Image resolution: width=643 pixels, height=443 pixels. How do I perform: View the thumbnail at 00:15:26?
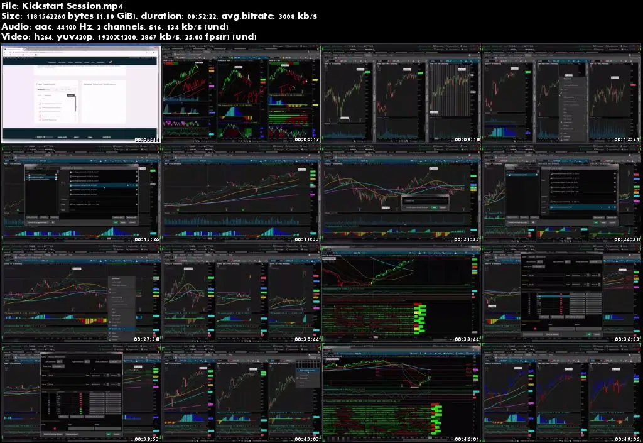[81, 194]
